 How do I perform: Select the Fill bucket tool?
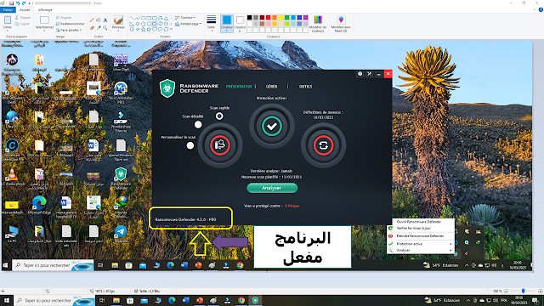tap(99, 20)
